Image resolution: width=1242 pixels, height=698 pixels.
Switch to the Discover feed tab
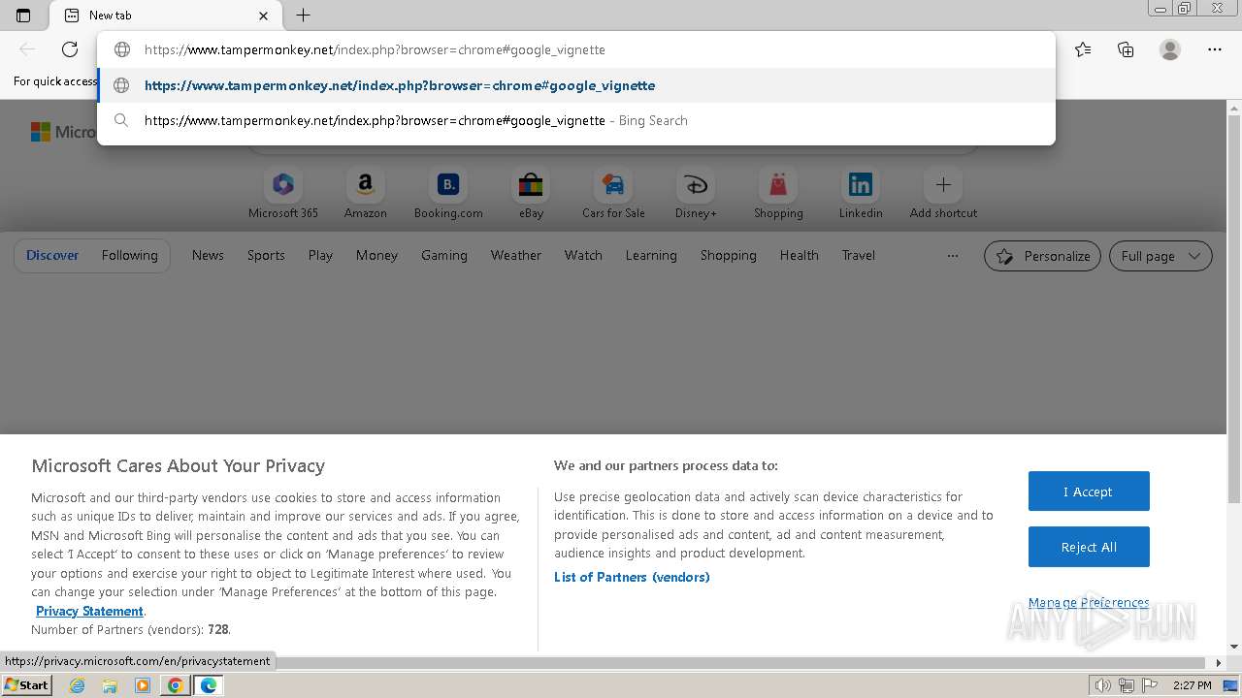tap(52, 255)
